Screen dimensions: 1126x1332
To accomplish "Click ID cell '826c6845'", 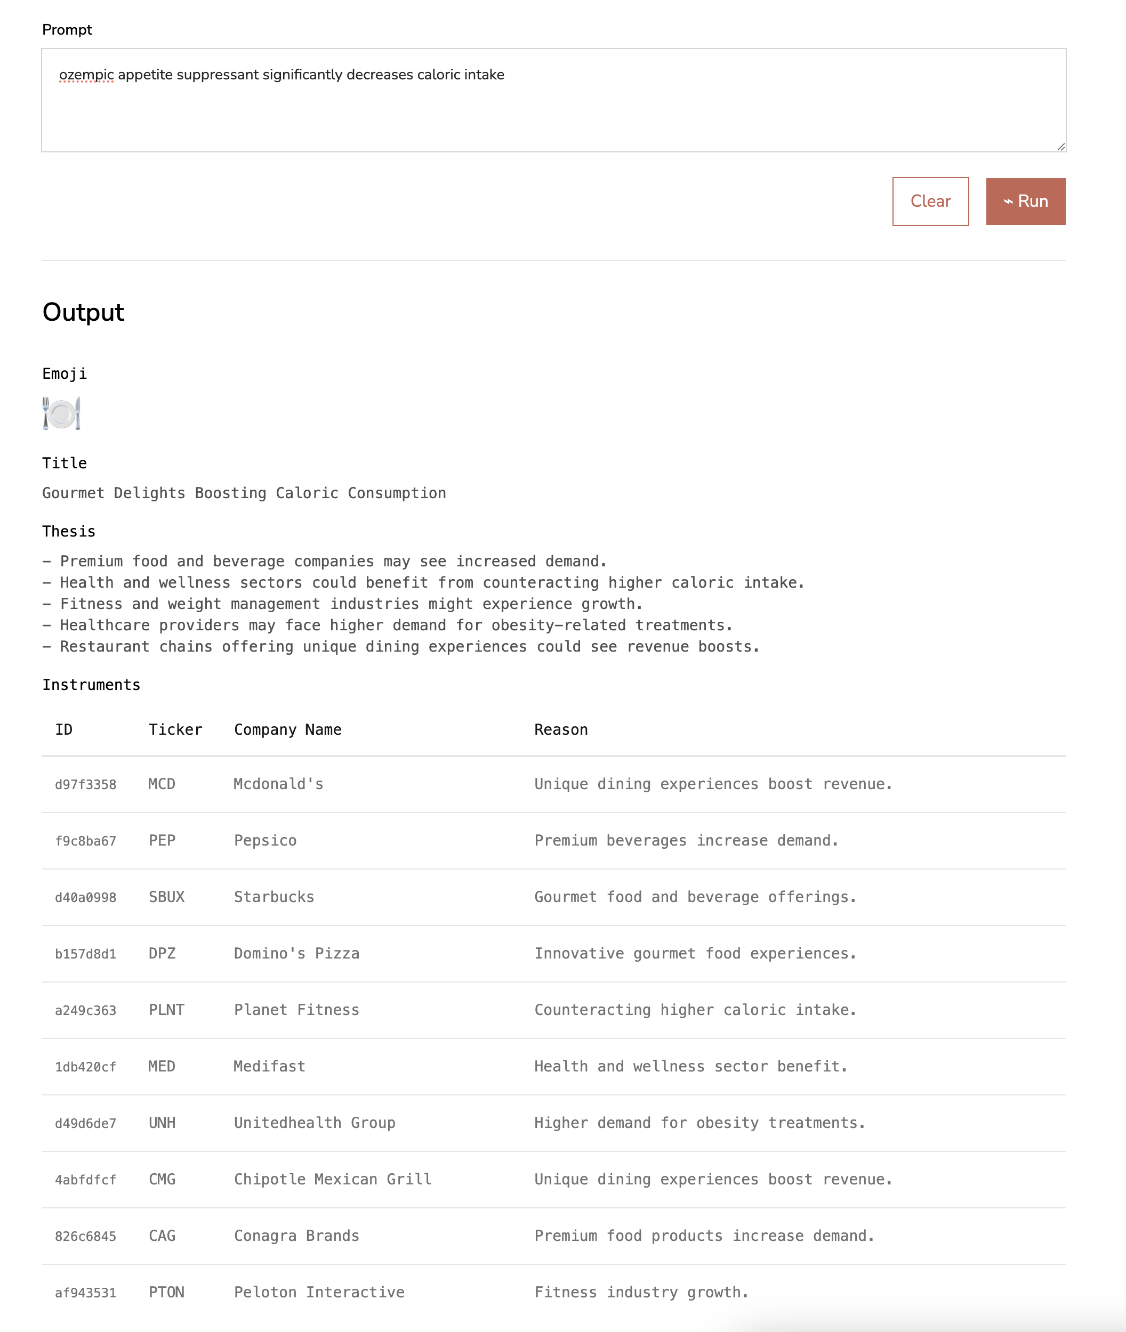I will point(85,1236).
